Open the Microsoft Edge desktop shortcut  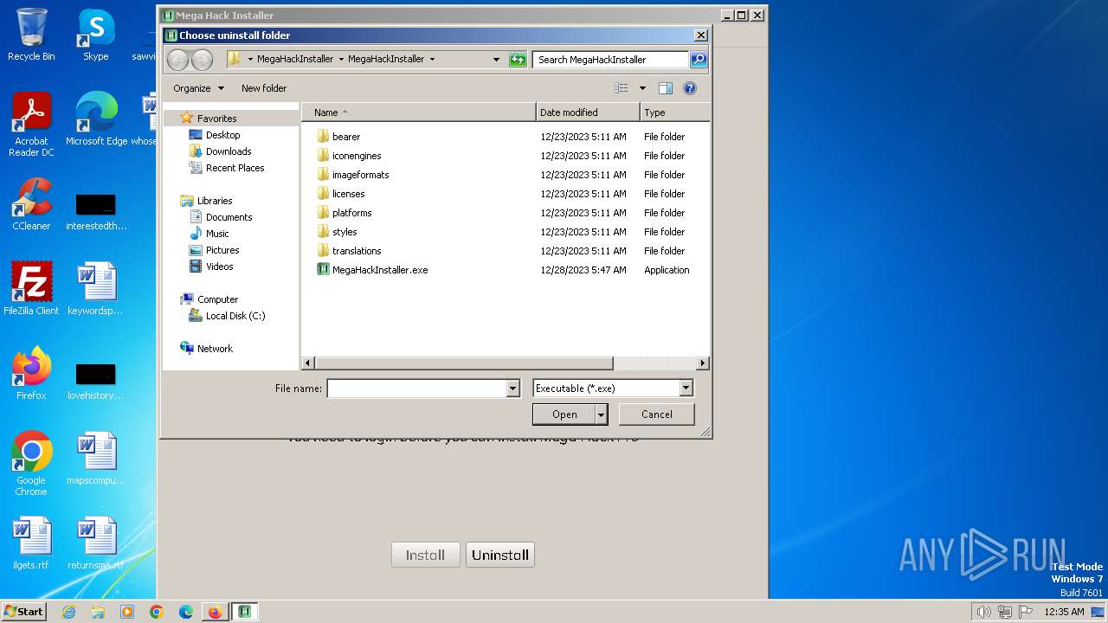(96, 119)
